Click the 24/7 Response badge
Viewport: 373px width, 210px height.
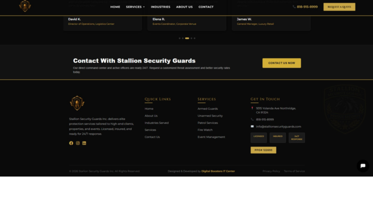[297, 138]
